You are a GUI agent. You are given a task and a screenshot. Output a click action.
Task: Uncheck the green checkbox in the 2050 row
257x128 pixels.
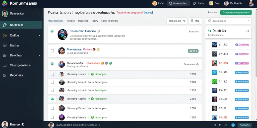click(52, 99)
